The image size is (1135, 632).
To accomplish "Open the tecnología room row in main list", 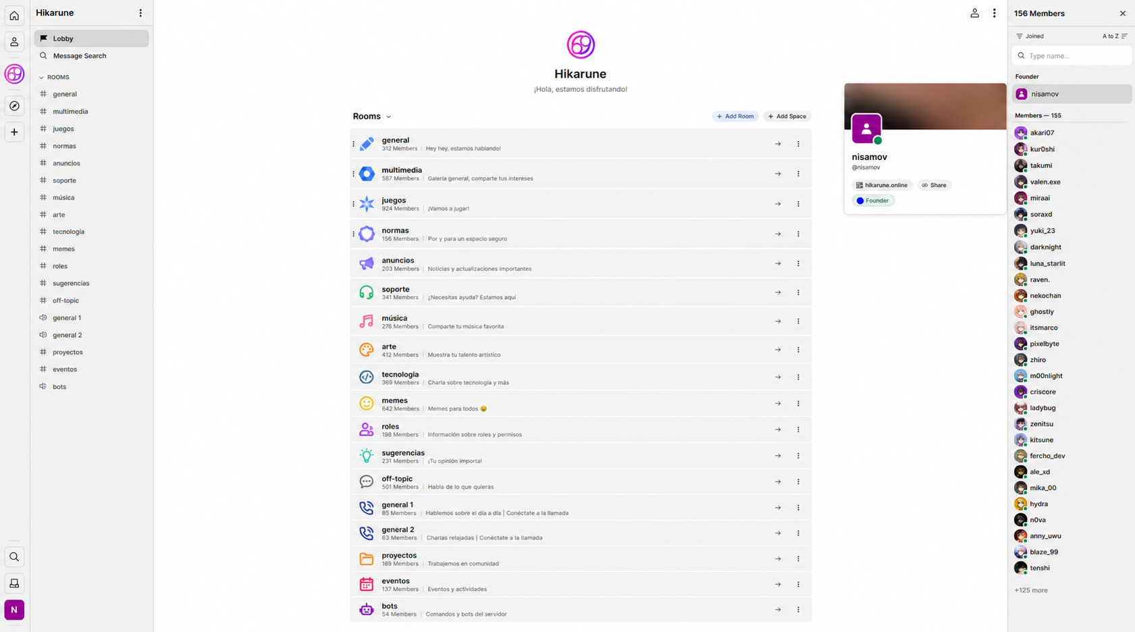I will [581, 378].
